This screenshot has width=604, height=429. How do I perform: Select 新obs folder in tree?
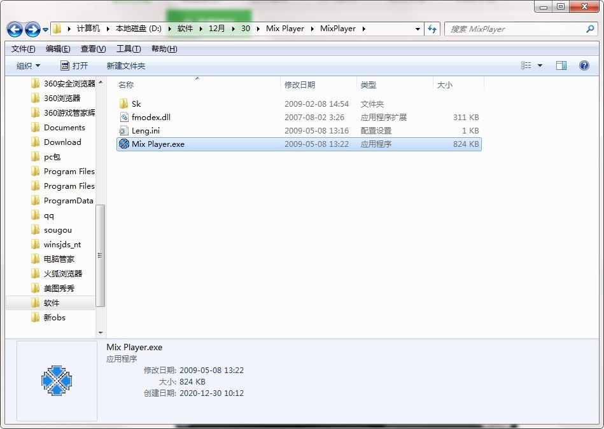[48, 317]
